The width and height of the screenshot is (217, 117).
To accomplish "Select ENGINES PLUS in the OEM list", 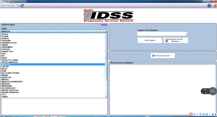I will pos(53,43).
